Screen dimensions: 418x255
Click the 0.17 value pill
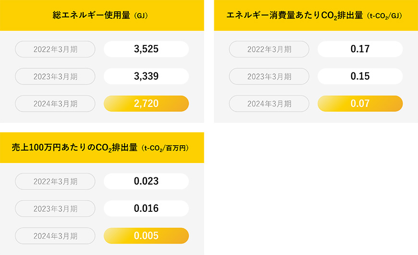360,49
